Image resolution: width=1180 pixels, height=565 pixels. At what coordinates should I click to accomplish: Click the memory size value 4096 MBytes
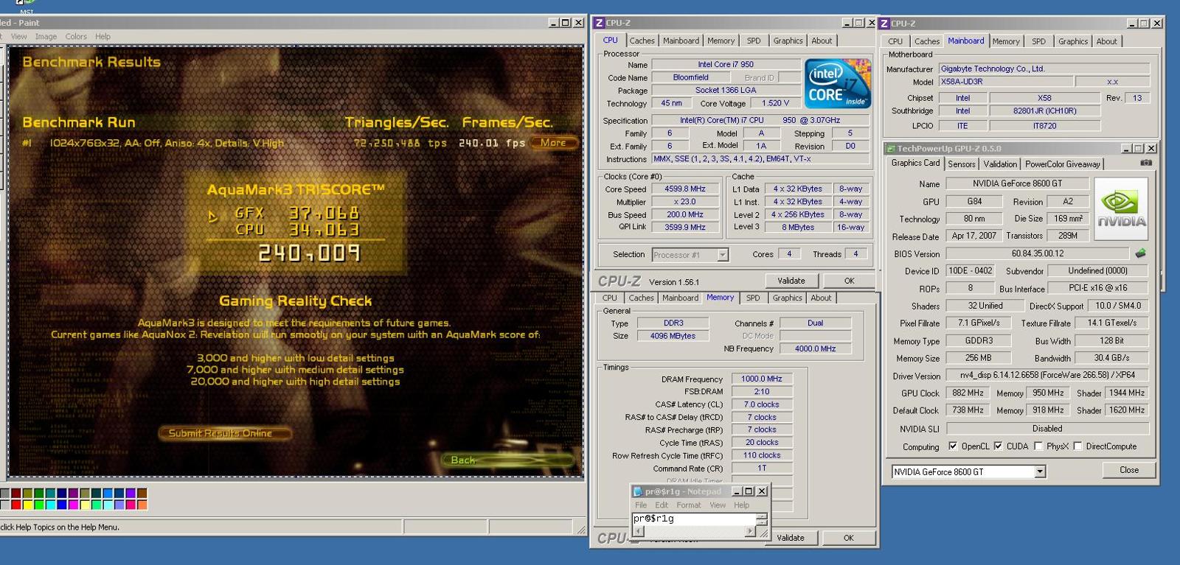point(673,336)
